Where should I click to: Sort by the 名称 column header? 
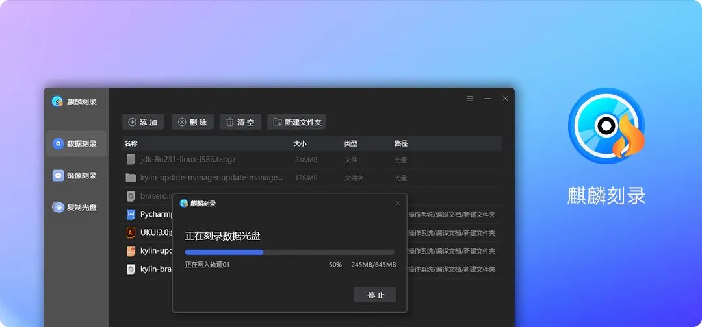(x=131, y=143)
